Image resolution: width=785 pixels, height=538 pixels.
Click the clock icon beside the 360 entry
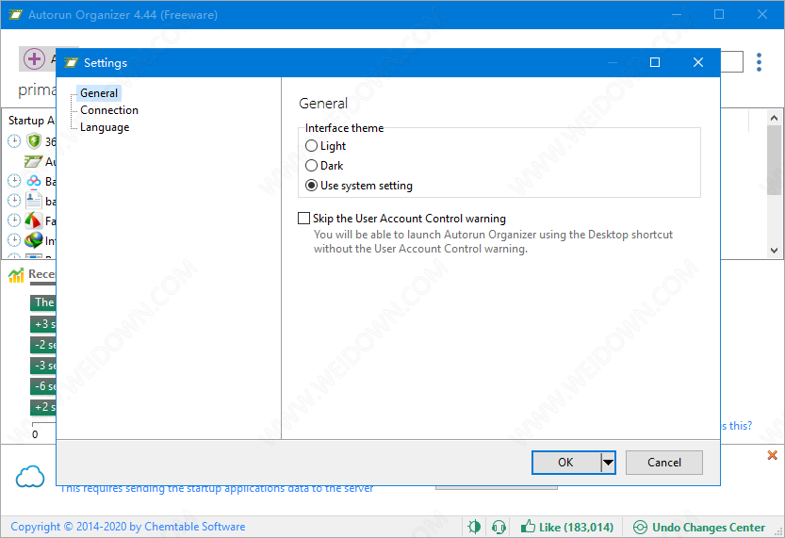[14, 141]
